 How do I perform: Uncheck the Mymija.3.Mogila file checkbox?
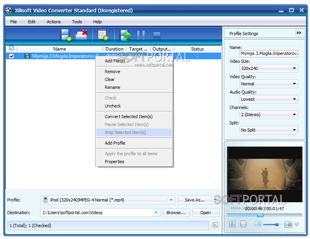11,56
